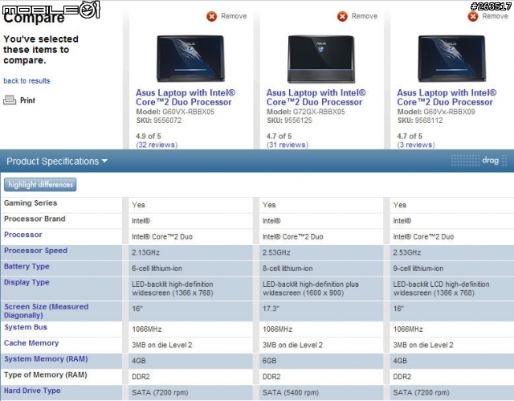The height and width of the screenshot is (401, 514).
Task: View the 3 reviews link
Action: 416,145
